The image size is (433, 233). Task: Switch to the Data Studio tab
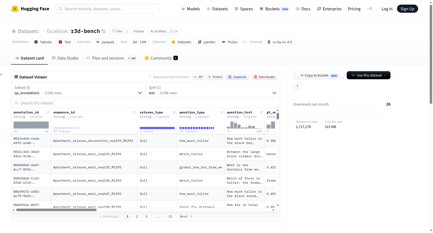point(65,58)
